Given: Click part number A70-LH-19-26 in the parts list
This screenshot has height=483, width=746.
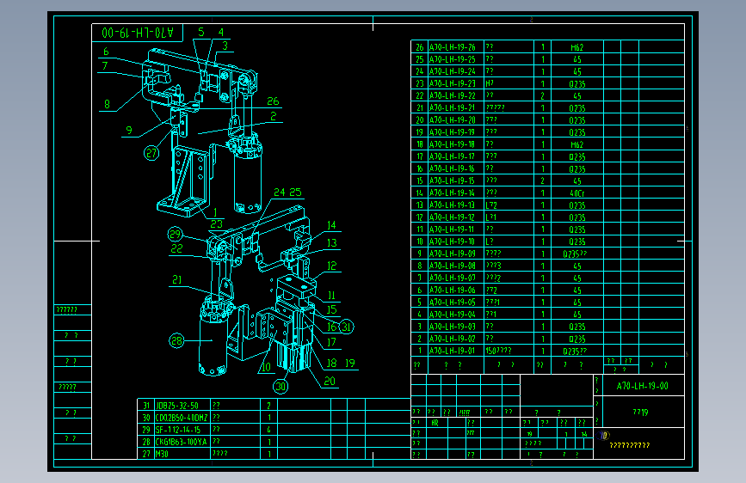Looking at the screenshot, I should [x=452, y=47].
